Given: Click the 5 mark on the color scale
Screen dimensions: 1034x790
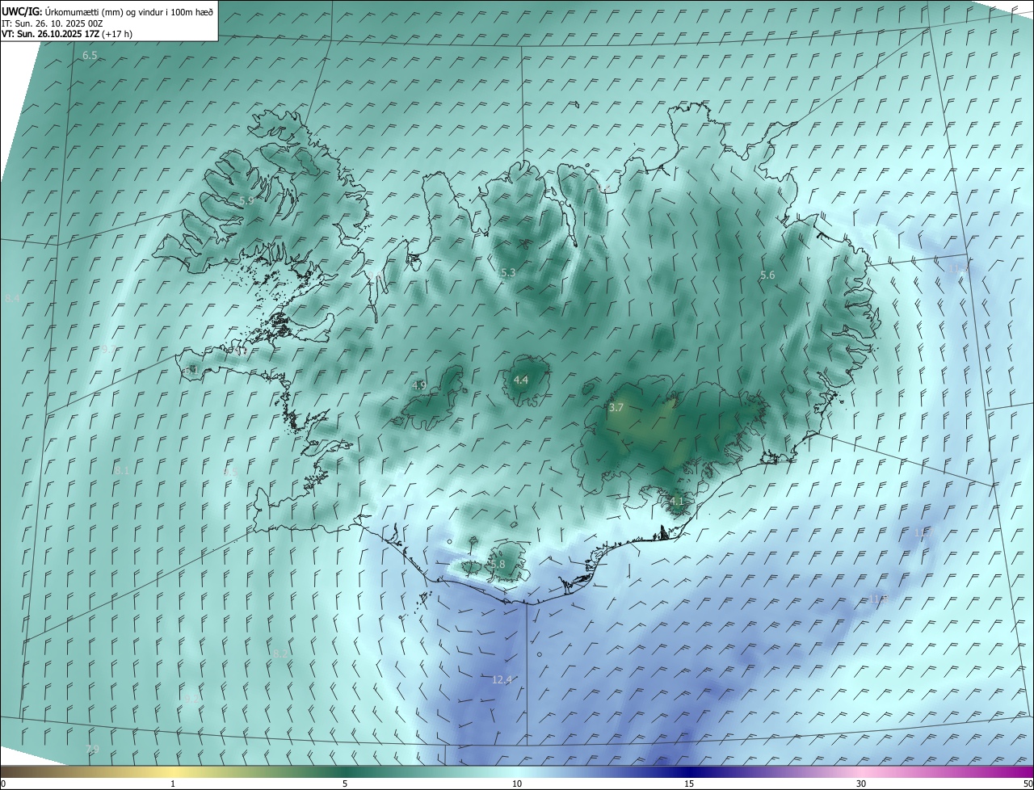Looking at the screenshot, I should coord(345,784).
